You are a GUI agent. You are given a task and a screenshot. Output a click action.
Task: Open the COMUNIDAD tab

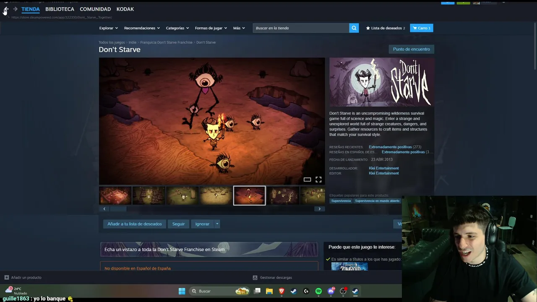(95, 9)
